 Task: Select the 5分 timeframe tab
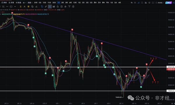(x=40, y=3)
